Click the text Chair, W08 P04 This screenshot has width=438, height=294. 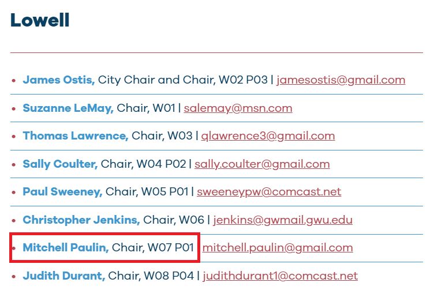click(151, 276)
